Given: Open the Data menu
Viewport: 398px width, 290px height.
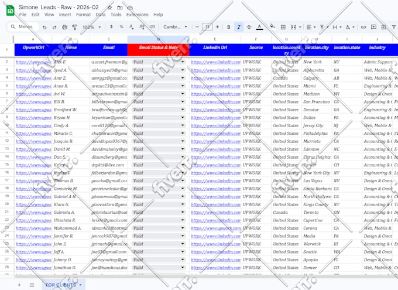Looking at the screenshot, I should point(101,15).
